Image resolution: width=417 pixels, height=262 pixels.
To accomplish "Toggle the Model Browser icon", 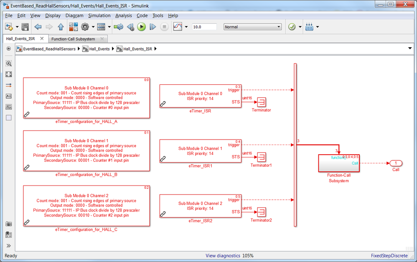I will (x=8, y=48).
